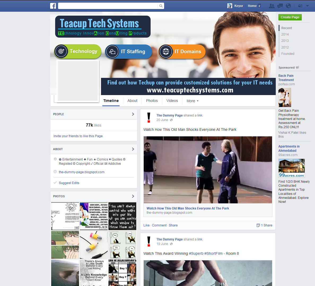This screenshot has width=315, height=286.
Task: Click the share icon next to 1 Share
Action: point(259,225)
